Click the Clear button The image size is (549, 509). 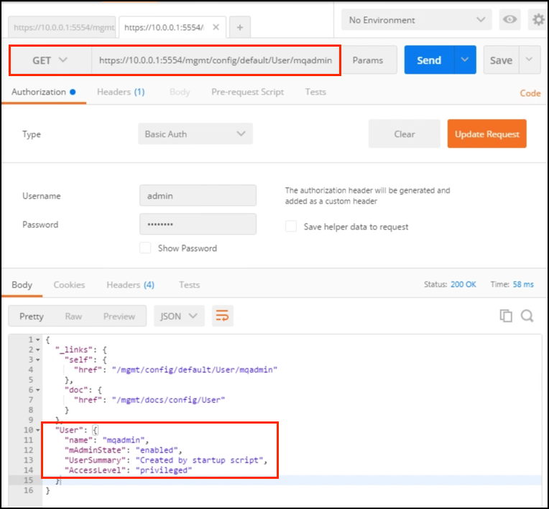pyautogui.click(x=405, y=134)
